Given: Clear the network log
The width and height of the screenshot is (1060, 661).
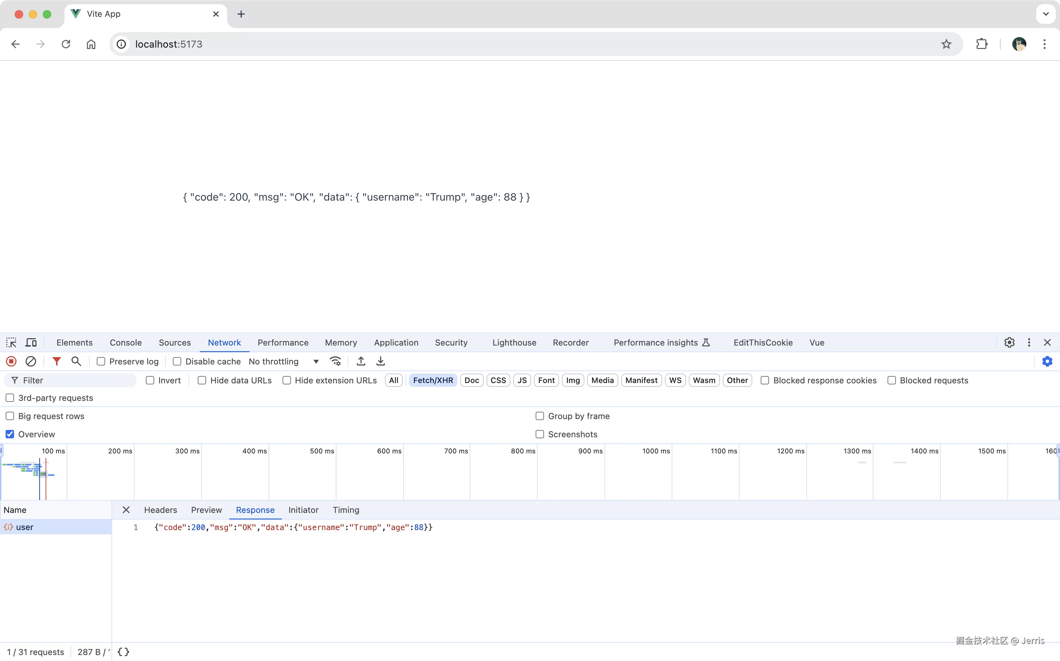Looking at the screenshot, I should pyautogui.click(x=30, y=361).
